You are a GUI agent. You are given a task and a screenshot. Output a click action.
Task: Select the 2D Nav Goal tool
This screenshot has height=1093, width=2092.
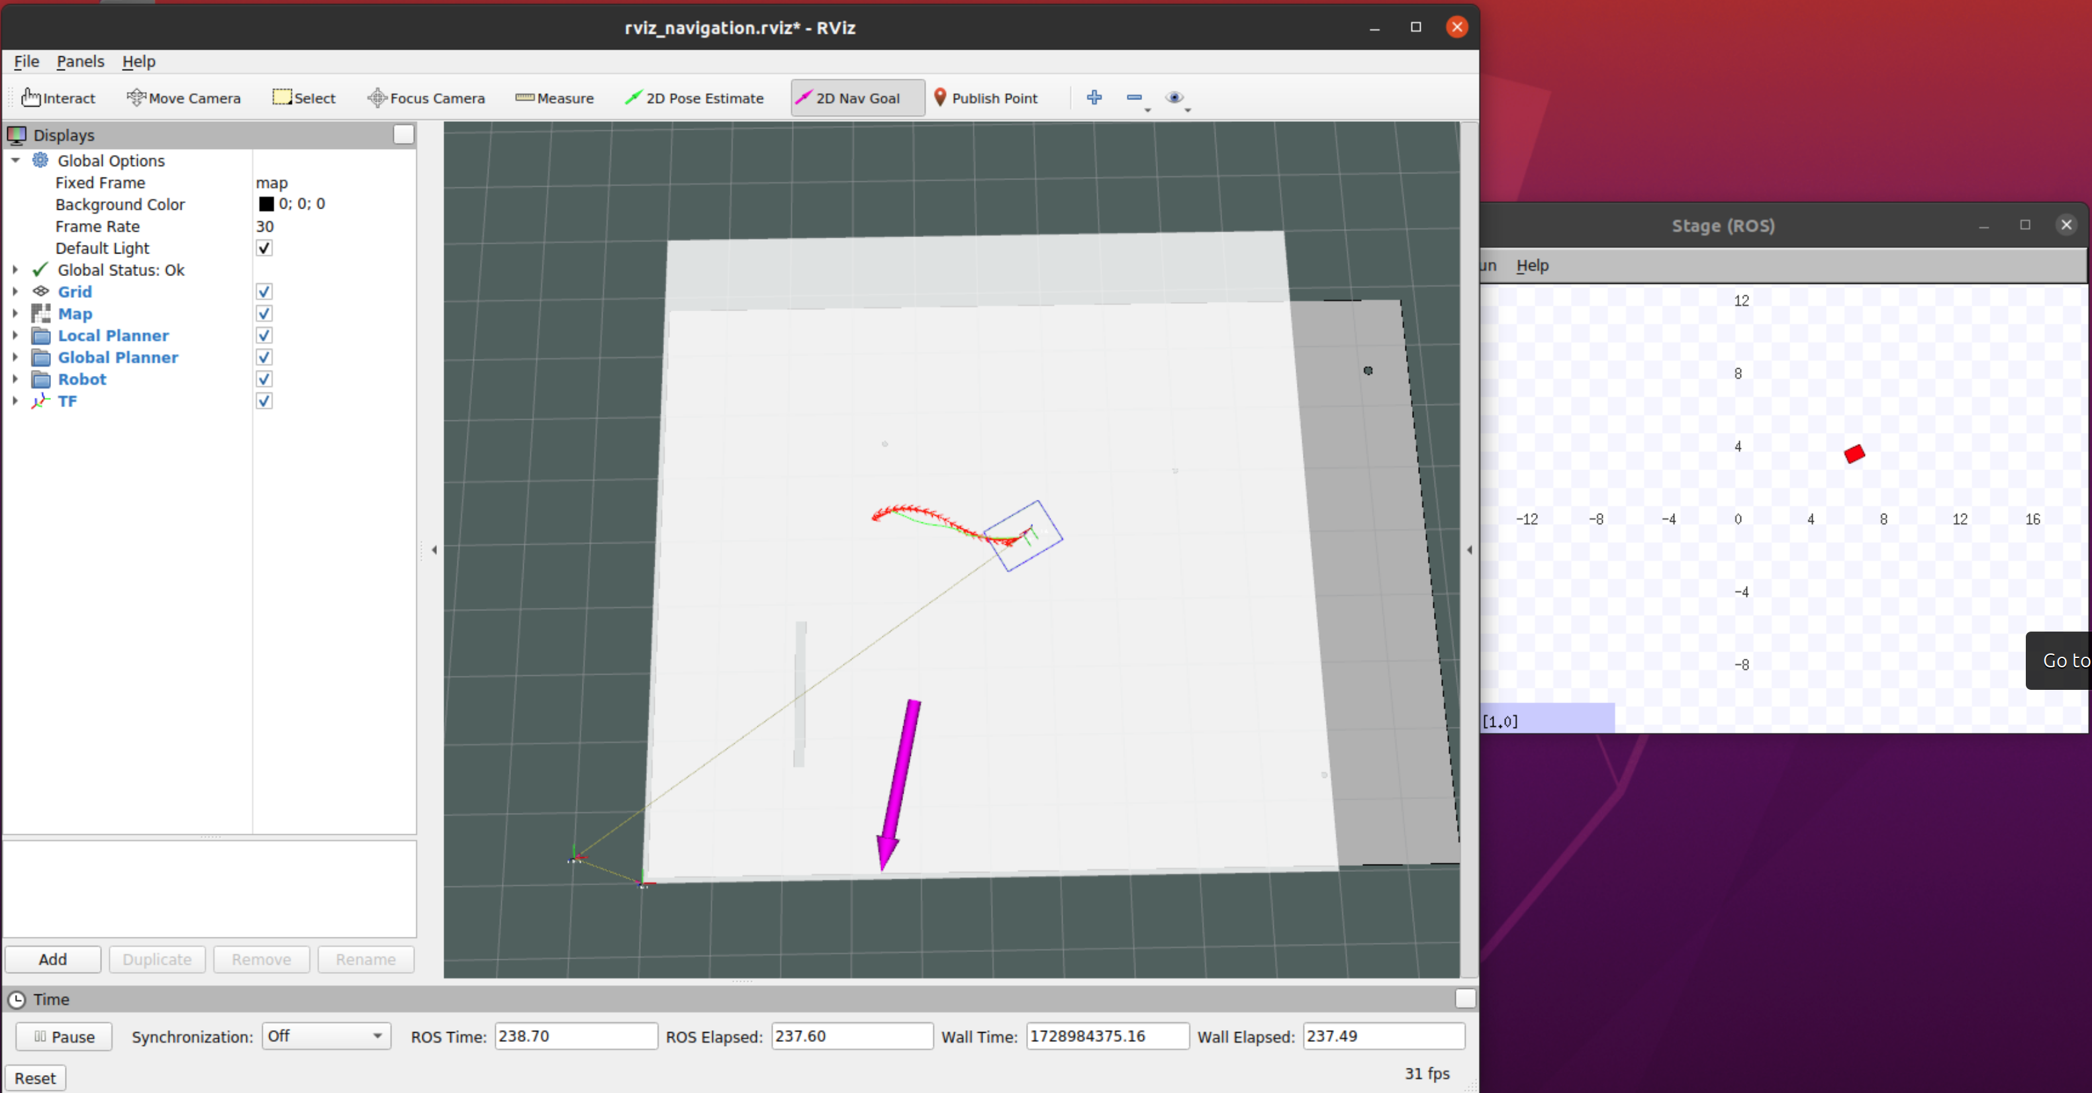[857, 98]
